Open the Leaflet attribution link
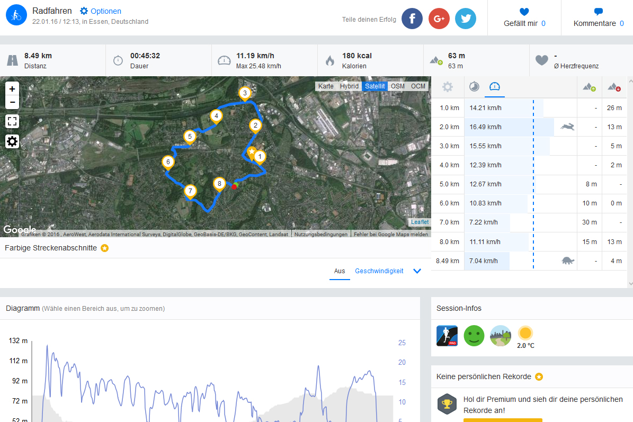The image size is (633, 422). pyautogui.click(x=420, y=222)
